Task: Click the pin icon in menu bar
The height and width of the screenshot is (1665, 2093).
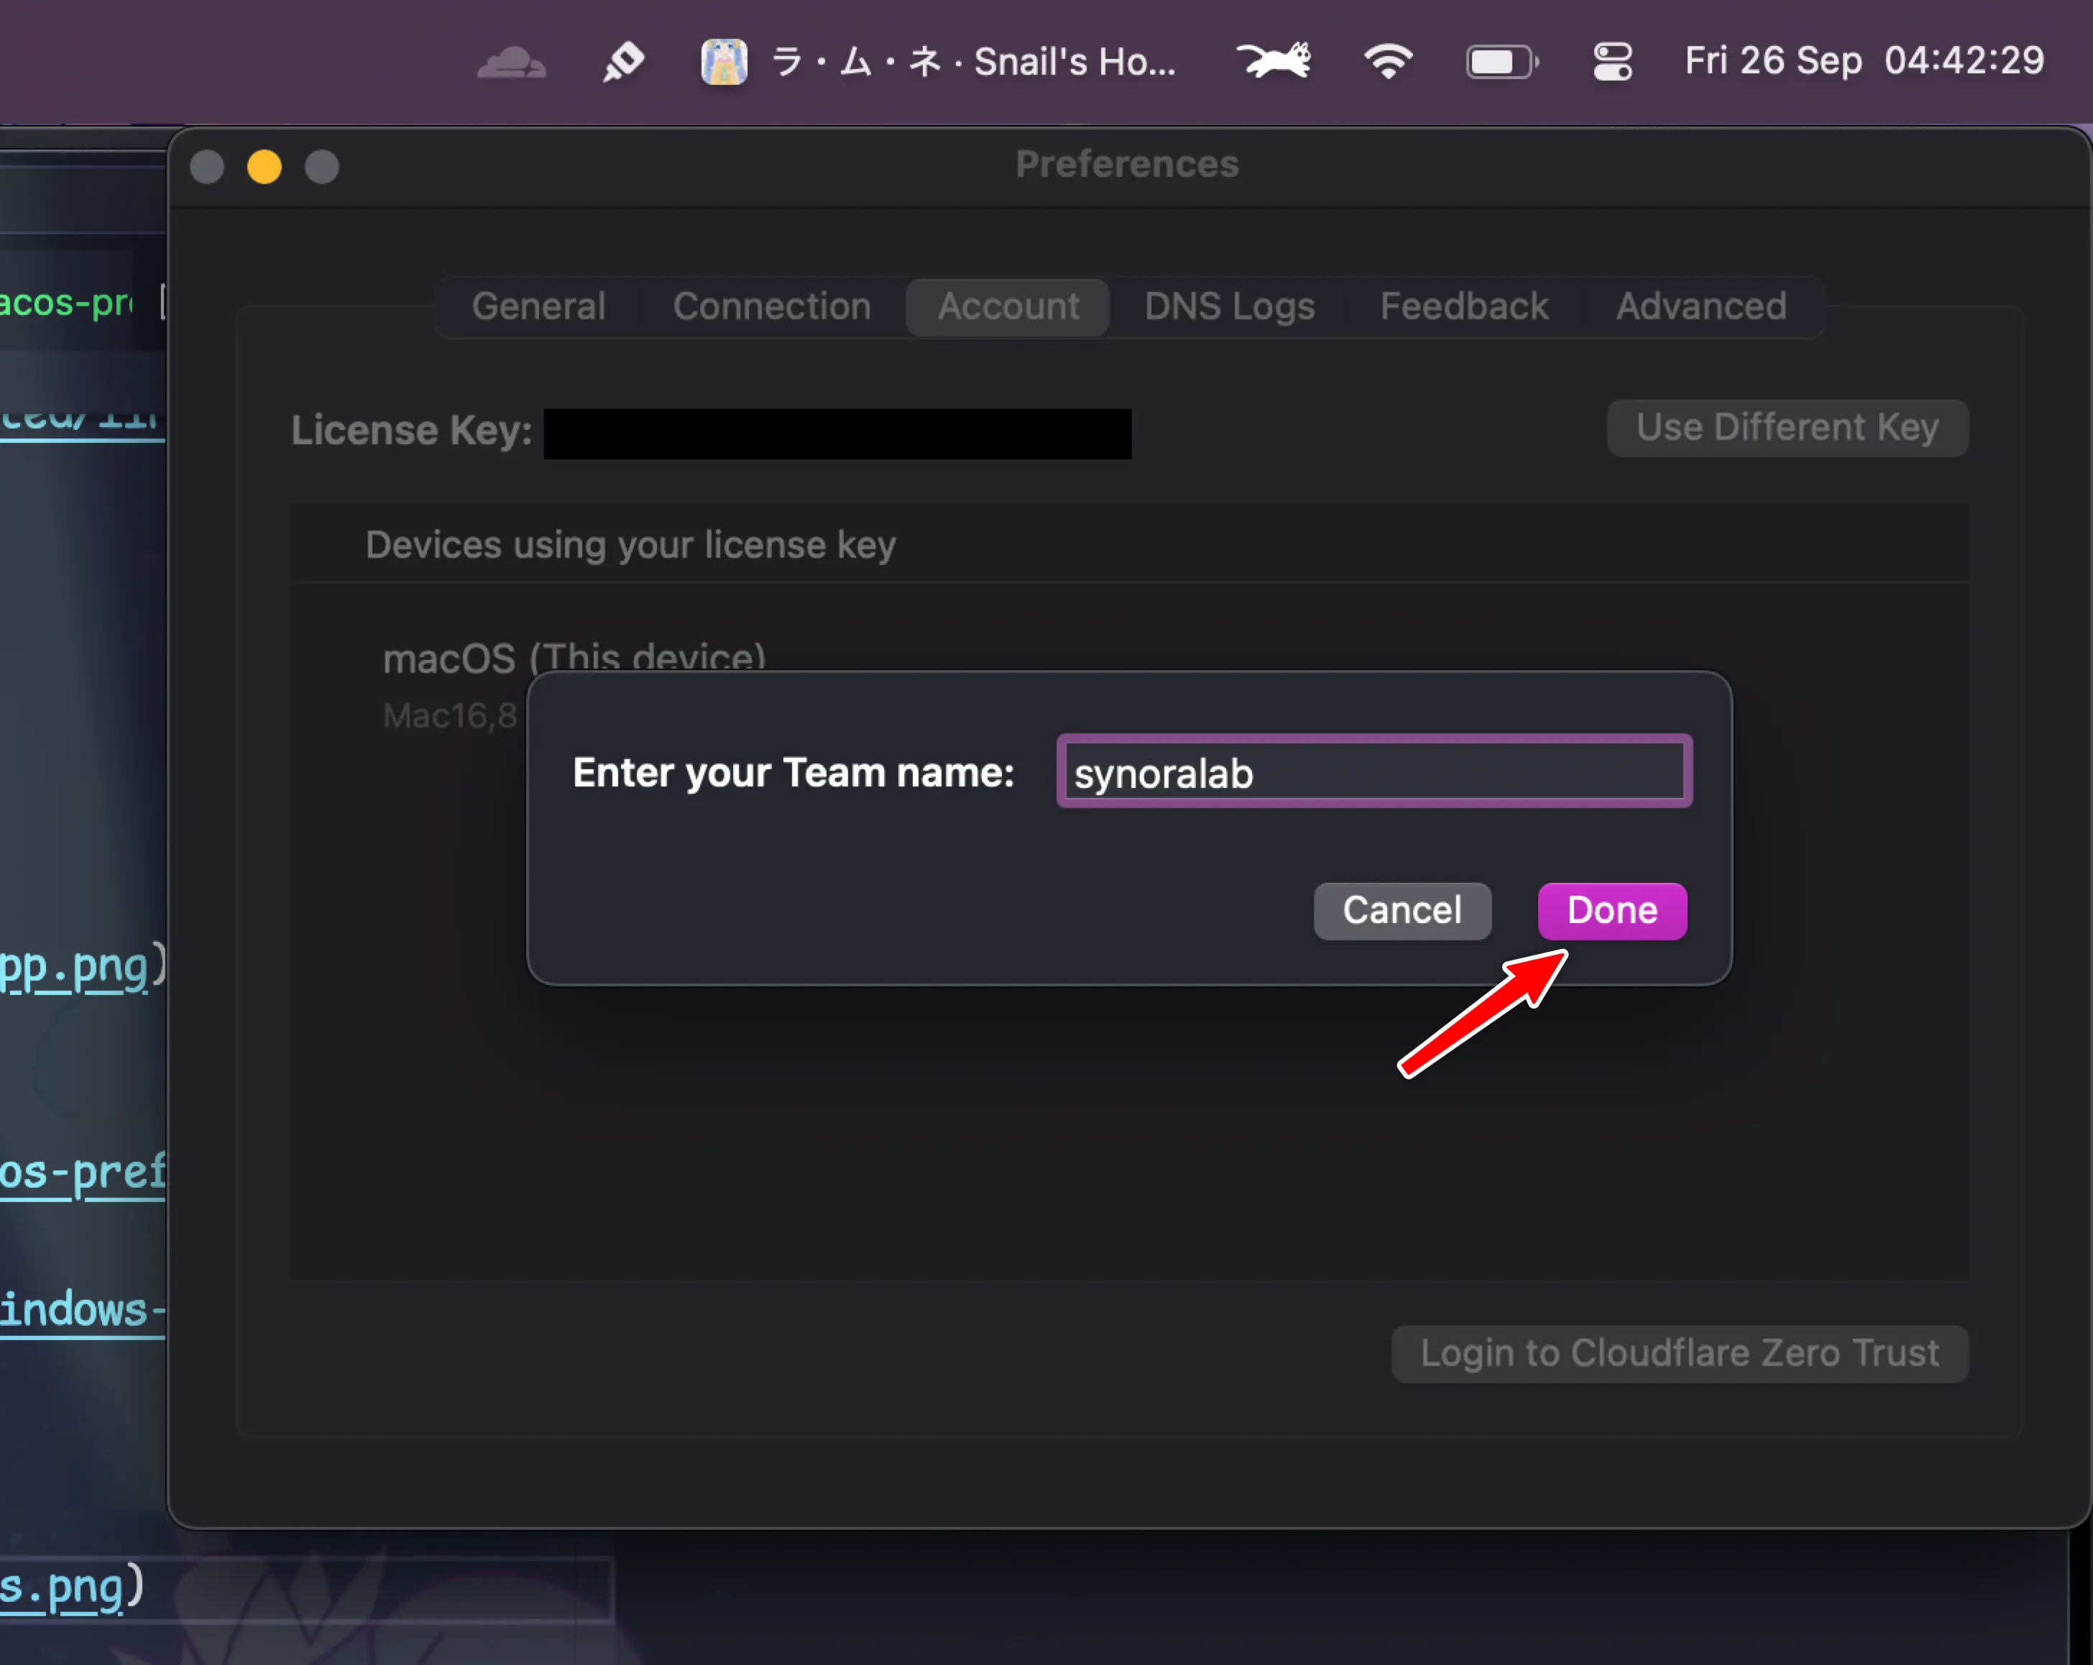Action: (622, 62)
